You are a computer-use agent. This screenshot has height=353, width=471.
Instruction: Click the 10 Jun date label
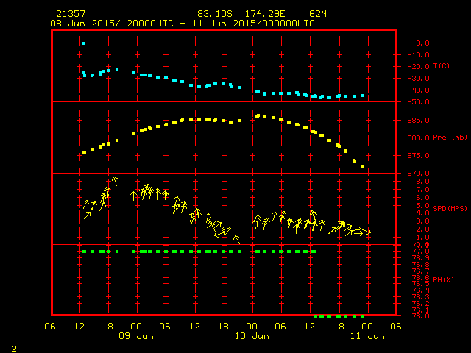point(252,336)
